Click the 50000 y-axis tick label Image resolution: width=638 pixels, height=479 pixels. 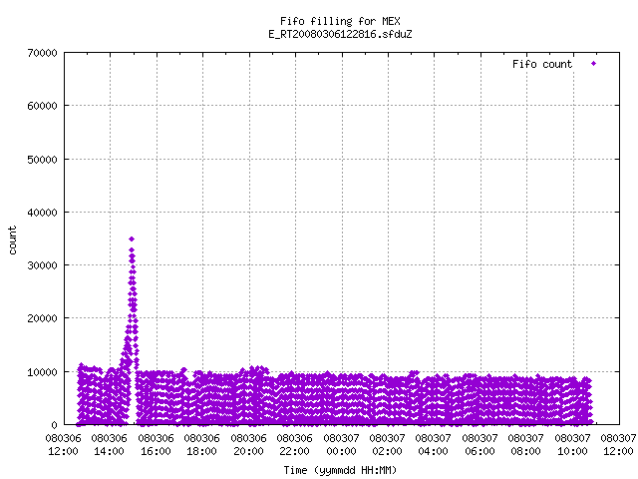click(x=42, y=160)
